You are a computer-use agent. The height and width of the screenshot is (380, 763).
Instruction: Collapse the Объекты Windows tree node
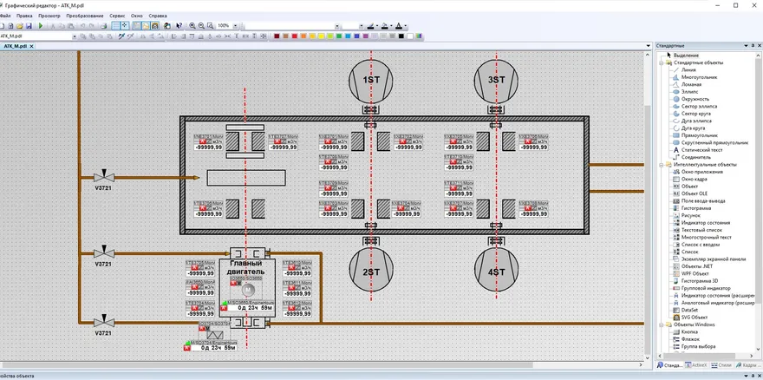point(661,324)
